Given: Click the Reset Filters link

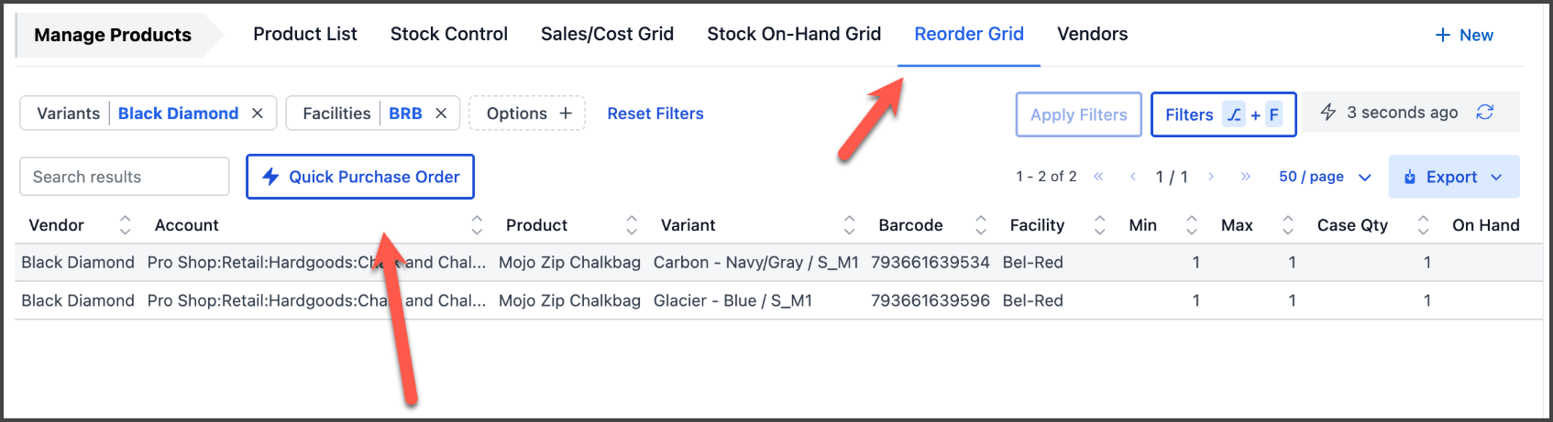Looking at the screenshot, I should coord(655,114).
